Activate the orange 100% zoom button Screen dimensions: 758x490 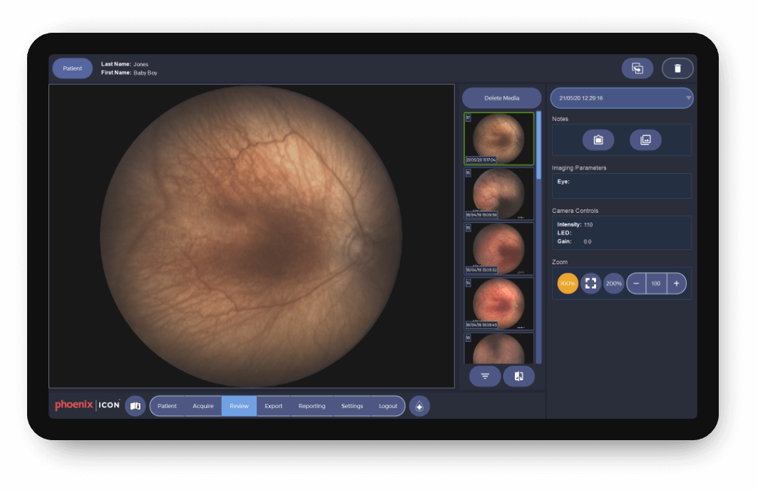coord(567,283)
